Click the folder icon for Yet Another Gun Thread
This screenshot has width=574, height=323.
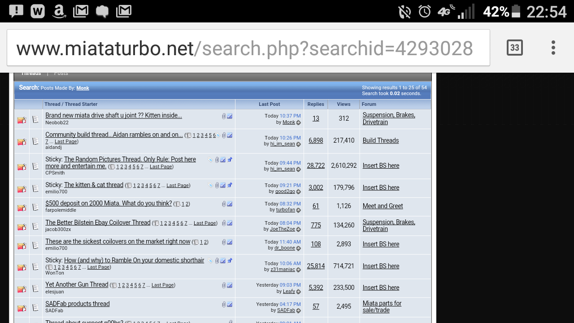(x=22, y=289)
